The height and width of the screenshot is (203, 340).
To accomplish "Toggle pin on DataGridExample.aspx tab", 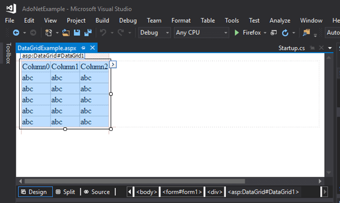I will point(83,48).
